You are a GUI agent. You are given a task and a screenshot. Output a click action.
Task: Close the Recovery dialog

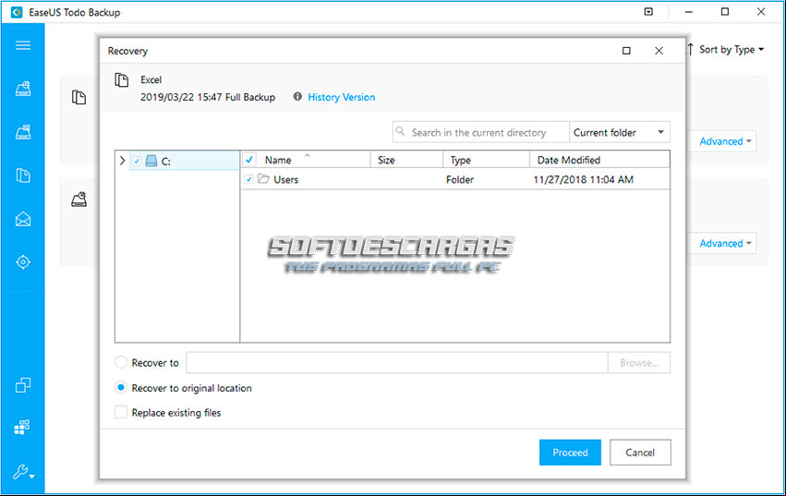[659, 51]
